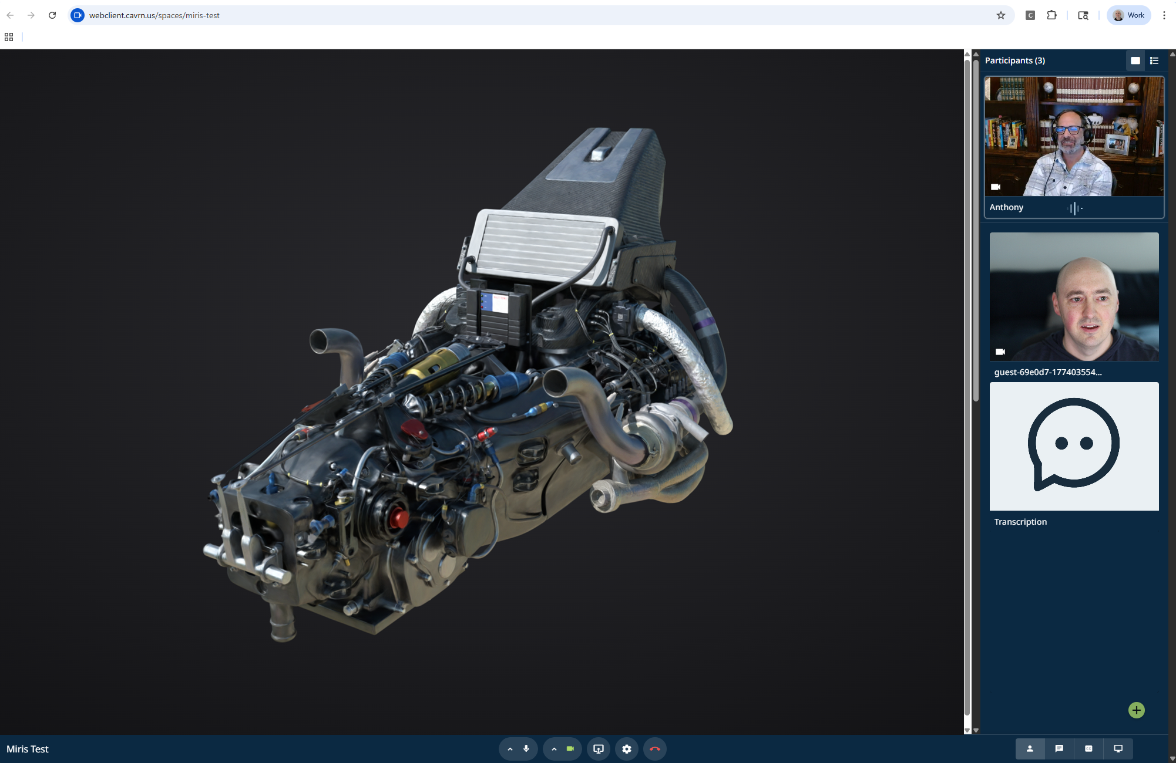Viewport: 1176px width, 763px height.
Task: Open the Transcription tile
Action: [1074, 446]
